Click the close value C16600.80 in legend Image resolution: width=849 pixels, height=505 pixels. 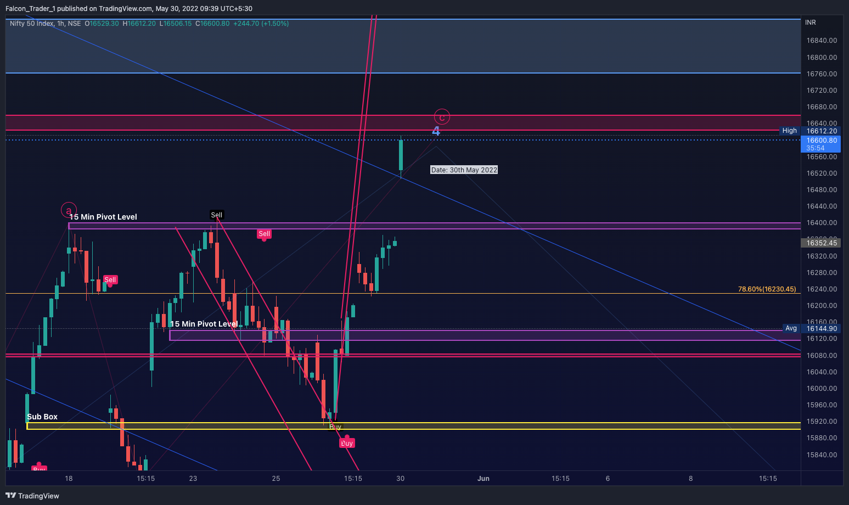[x=213, y=24]
